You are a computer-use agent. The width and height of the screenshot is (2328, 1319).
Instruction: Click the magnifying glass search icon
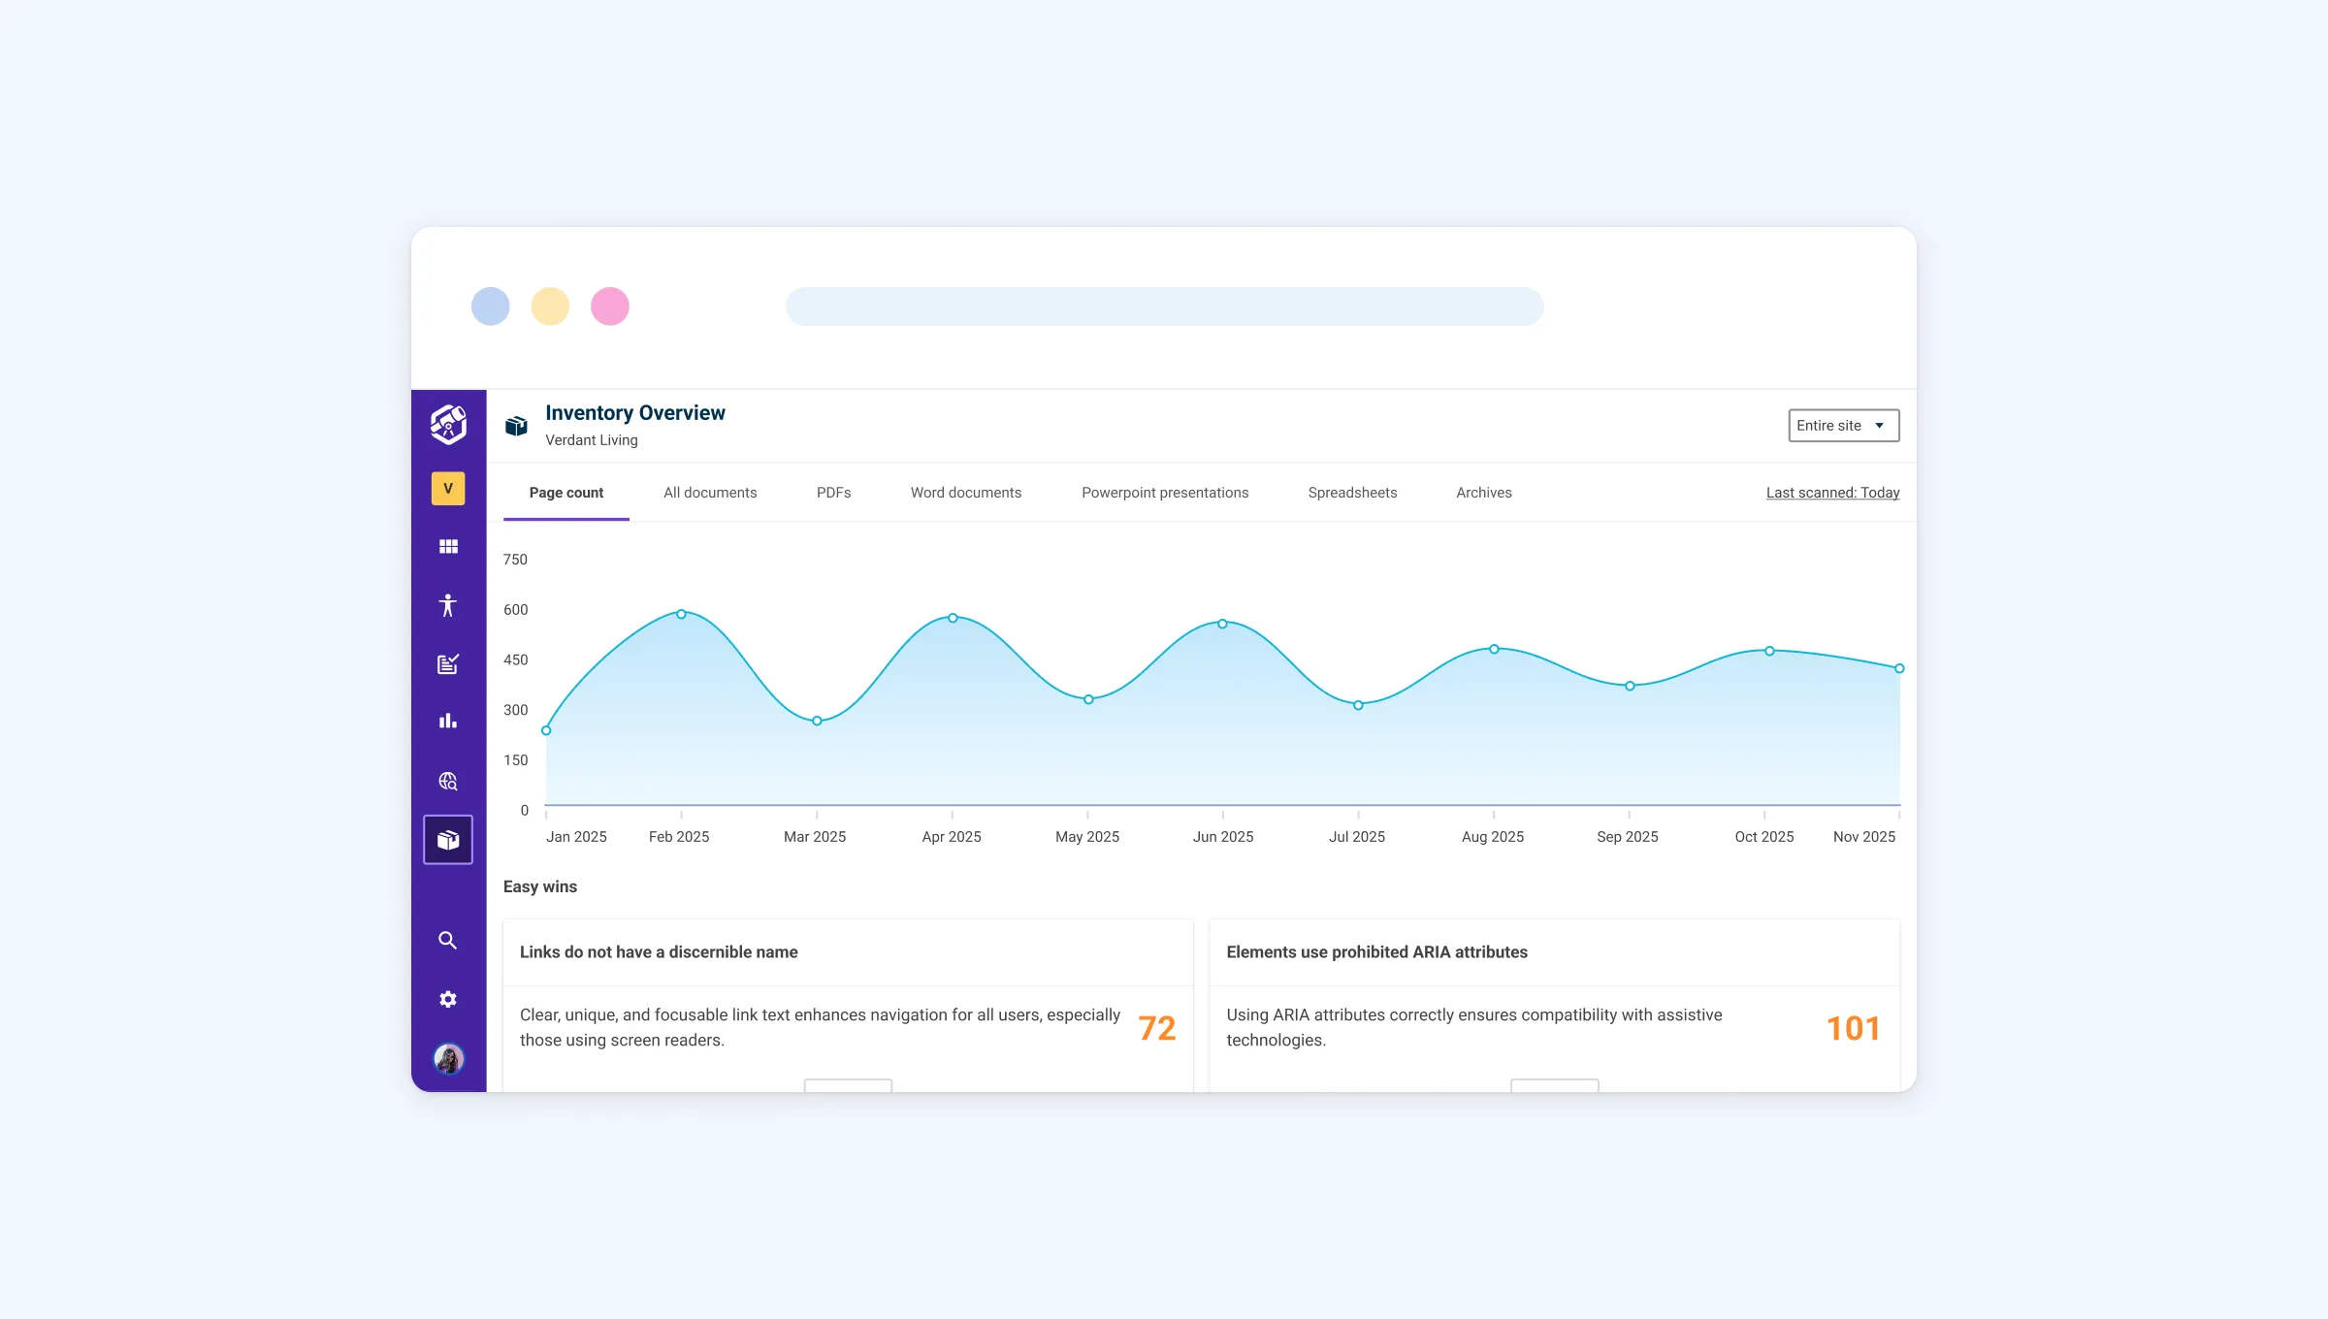click(448, 941)
